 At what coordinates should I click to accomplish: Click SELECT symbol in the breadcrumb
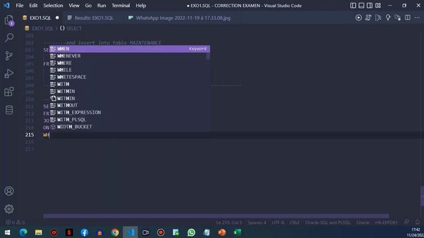74,28
